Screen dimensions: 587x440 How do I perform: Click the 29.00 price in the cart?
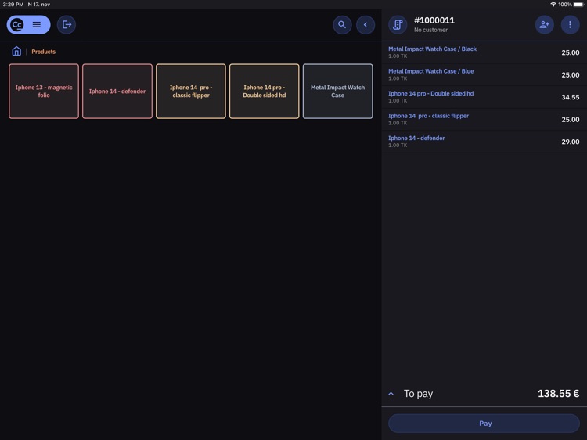coord(570,142)
